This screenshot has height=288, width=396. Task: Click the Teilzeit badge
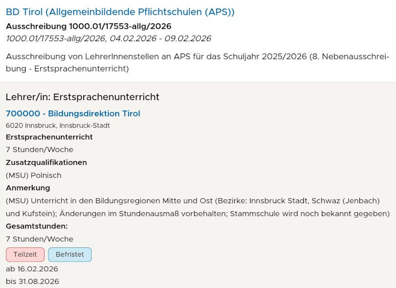pyautogui.click(x=25, y=254)
